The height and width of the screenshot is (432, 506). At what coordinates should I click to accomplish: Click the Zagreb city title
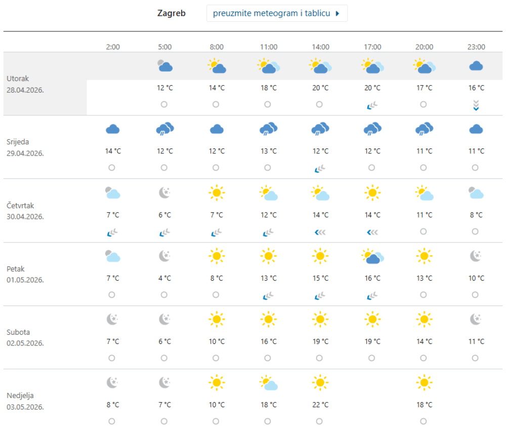click(x=172, y=14)
